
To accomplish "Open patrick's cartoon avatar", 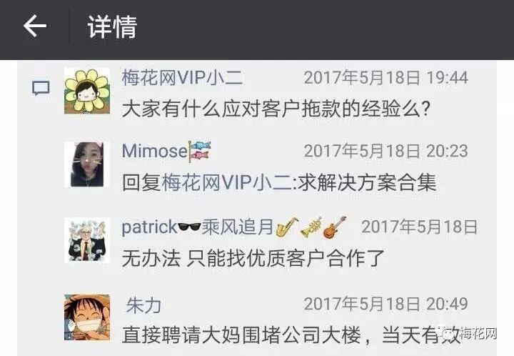I will (87, 240).
